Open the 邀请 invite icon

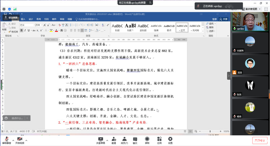tap(114, 141)
